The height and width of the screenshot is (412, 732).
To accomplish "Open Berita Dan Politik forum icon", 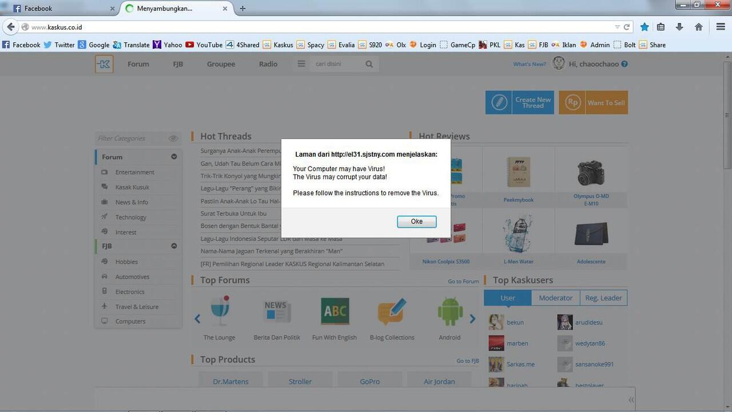I will click(277, 311).
